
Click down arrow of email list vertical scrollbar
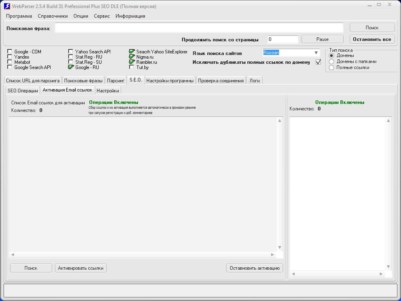[x=280, y=247]
